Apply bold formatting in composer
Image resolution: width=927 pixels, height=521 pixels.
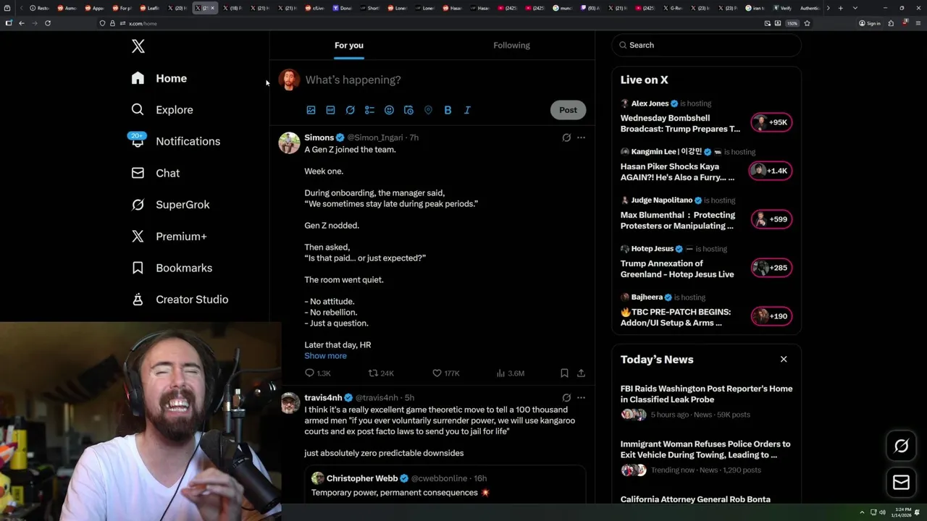click(x=448, y=110)
